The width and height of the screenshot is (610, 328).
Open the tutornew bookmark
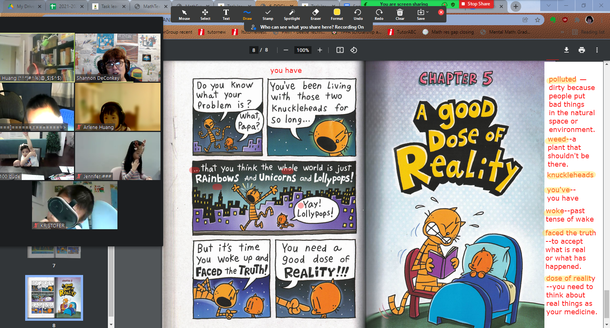(x=212, y=32)
